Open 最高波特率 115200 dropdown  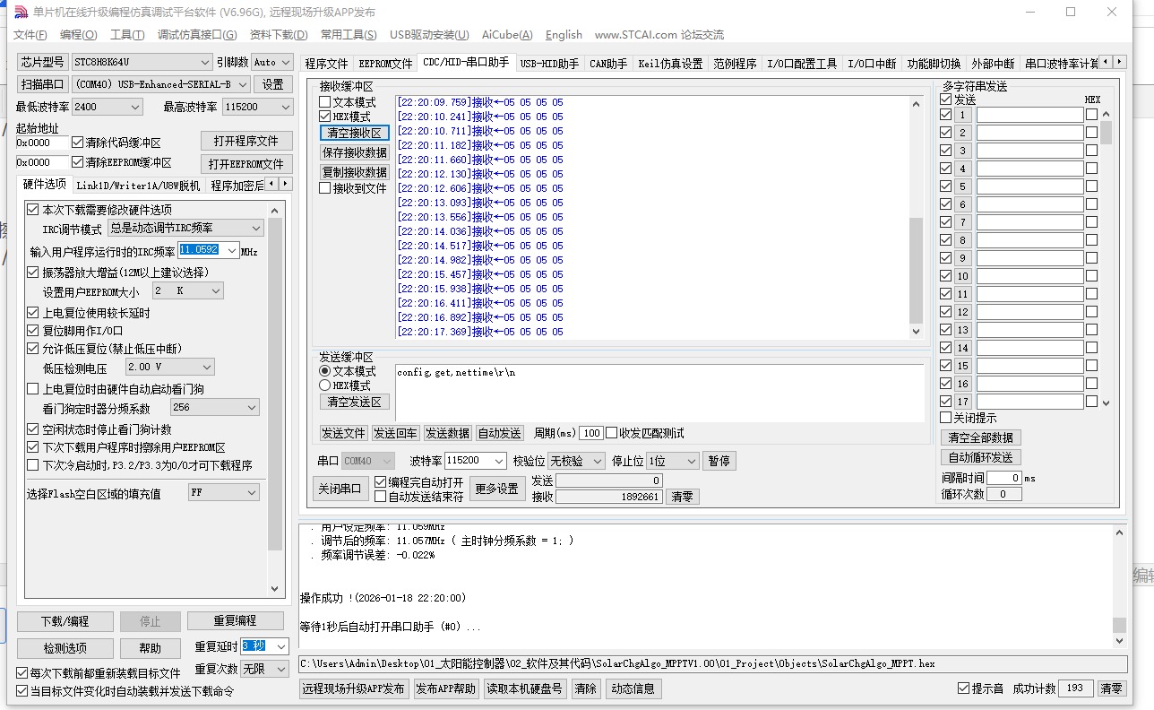click(258, 107)
